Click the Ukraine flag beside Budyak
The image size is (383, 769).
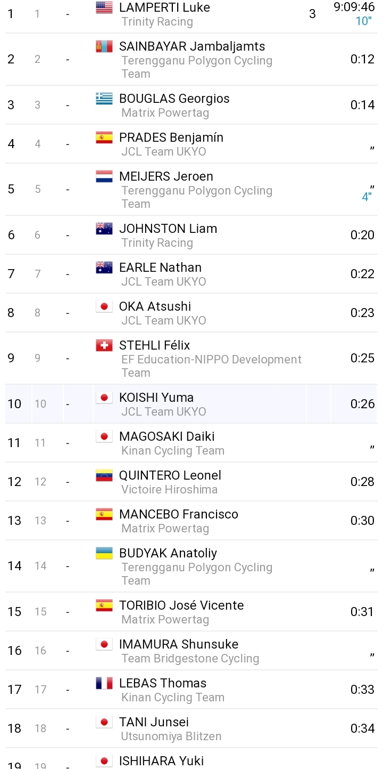[104, 553]
